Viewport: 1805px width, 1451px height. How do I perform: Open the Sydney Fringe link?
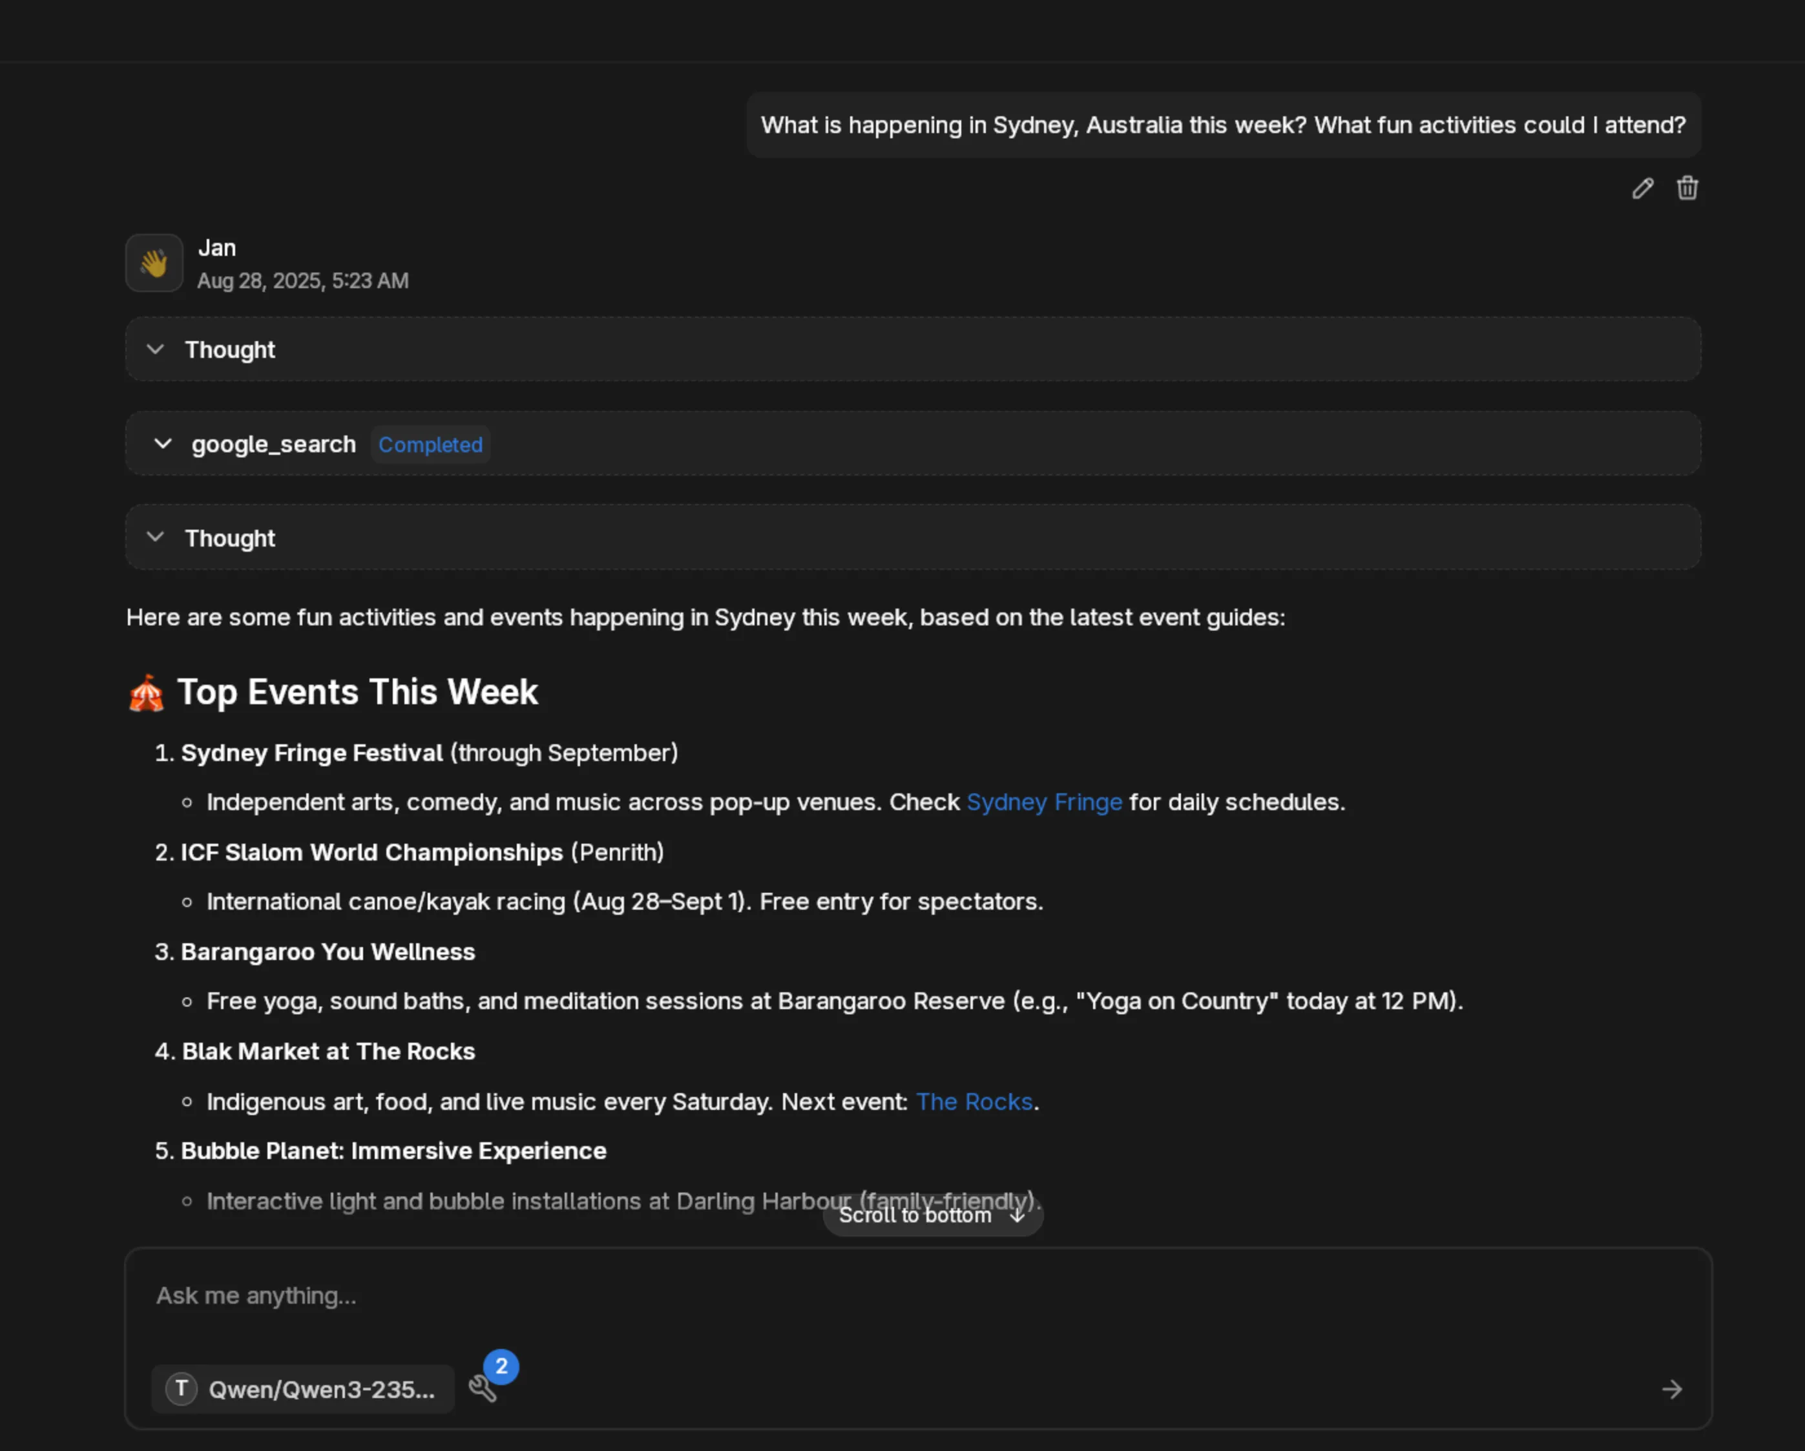[x=1043, y=802]
